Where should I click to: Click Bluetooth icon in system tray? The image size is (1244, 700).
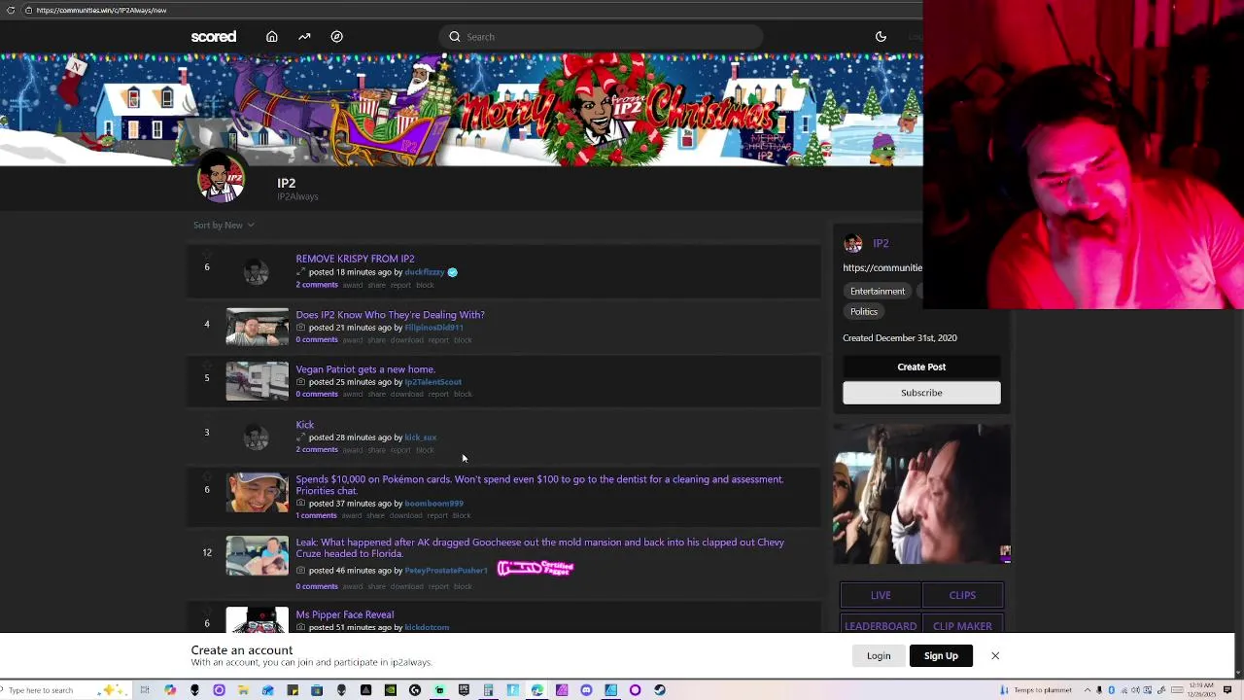(x=1111, y=690)
